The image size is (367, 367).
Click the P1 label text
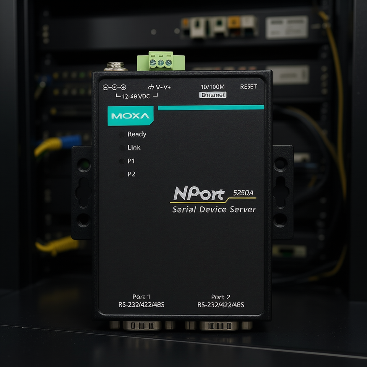[x=131, y=161]
